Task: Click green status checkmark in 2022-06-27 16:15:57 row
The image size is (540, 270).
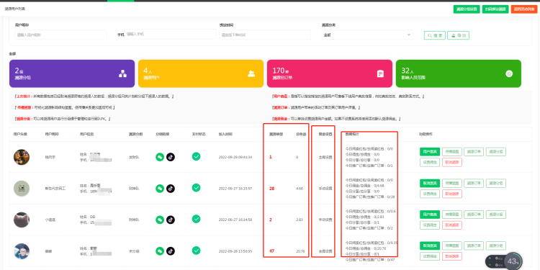Action: point(196,188)
